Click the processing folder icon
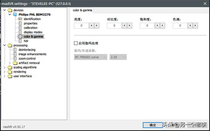Screen dimensions: 210x131 click(10, 45)
